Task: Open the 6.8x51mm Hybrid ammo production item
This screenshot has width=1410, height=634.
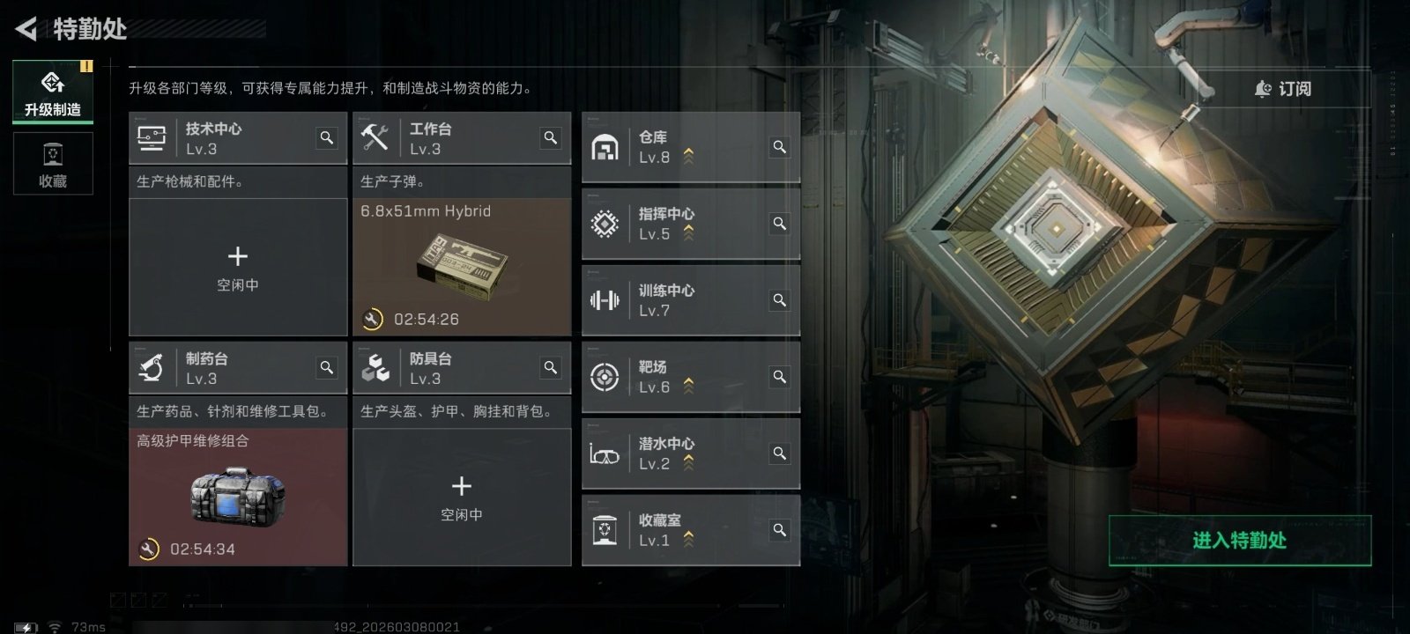Action: click(x=462, y=267)
